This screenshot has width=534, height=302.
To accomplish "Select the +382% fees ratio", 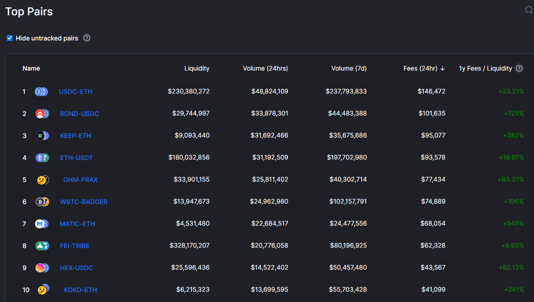I will (x=513, y=135).
